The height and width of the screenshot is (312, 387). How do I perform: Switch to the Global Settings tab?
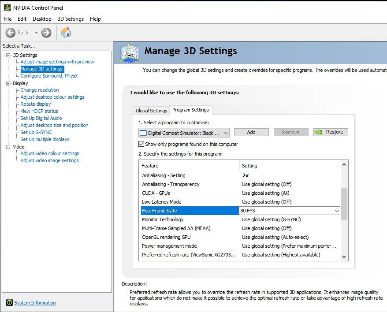coord(152,111)
